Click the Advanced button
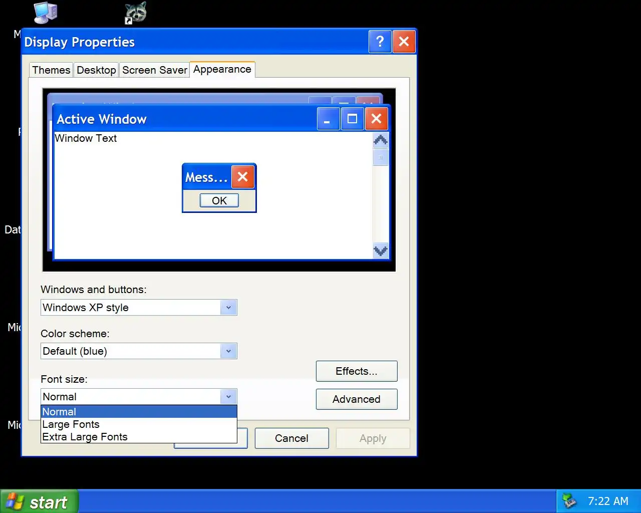The height and width of the screenshot is (513, 641). 357,399
